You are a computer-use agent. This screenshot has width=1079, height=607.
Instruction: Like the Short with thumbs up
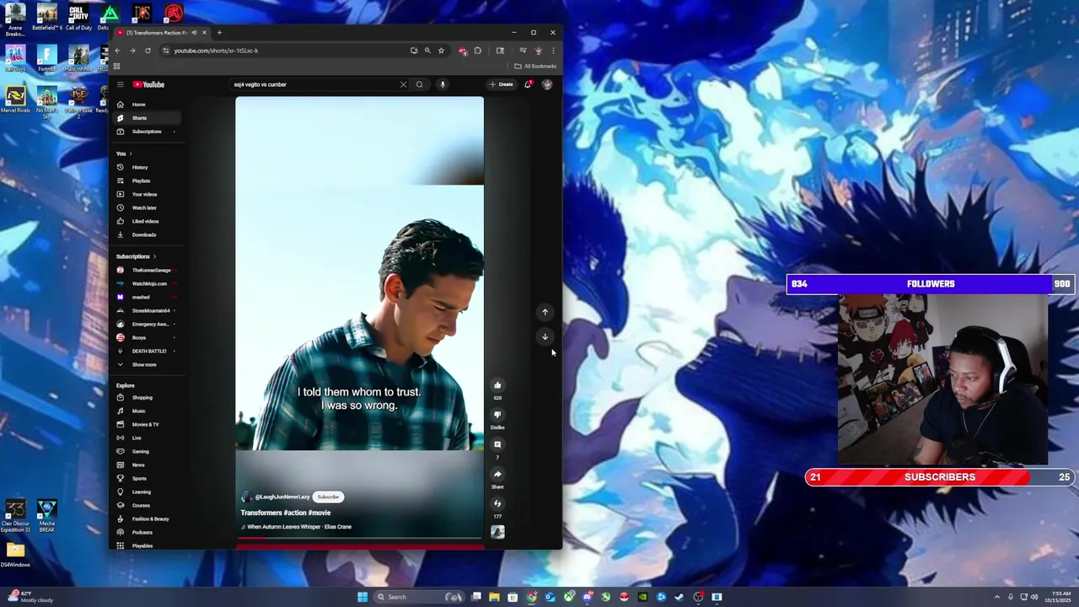497,385
